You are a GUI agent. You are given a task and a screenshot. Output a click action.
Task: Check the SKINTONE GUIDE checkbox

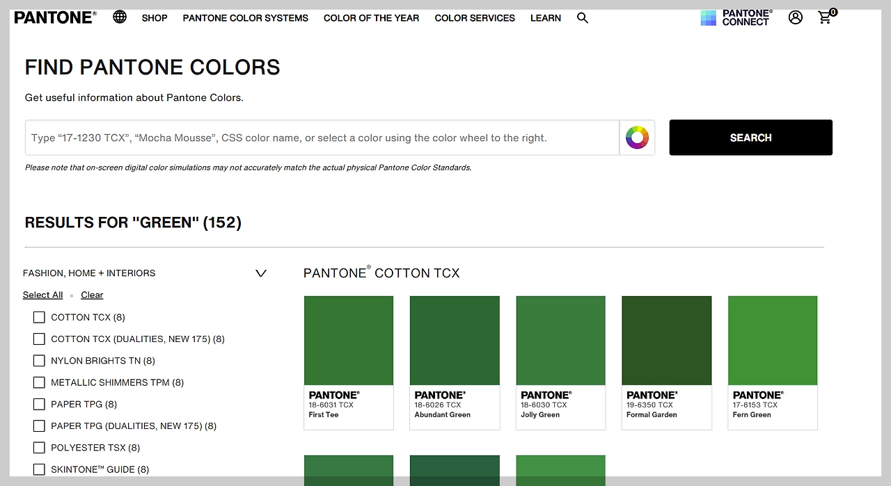[39, 469]
